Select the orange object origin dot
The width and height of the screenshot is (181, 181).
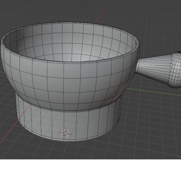click(55, 102)
